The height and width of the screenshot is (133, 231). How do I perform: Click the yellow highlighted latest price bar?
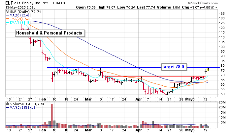[208, 69]
